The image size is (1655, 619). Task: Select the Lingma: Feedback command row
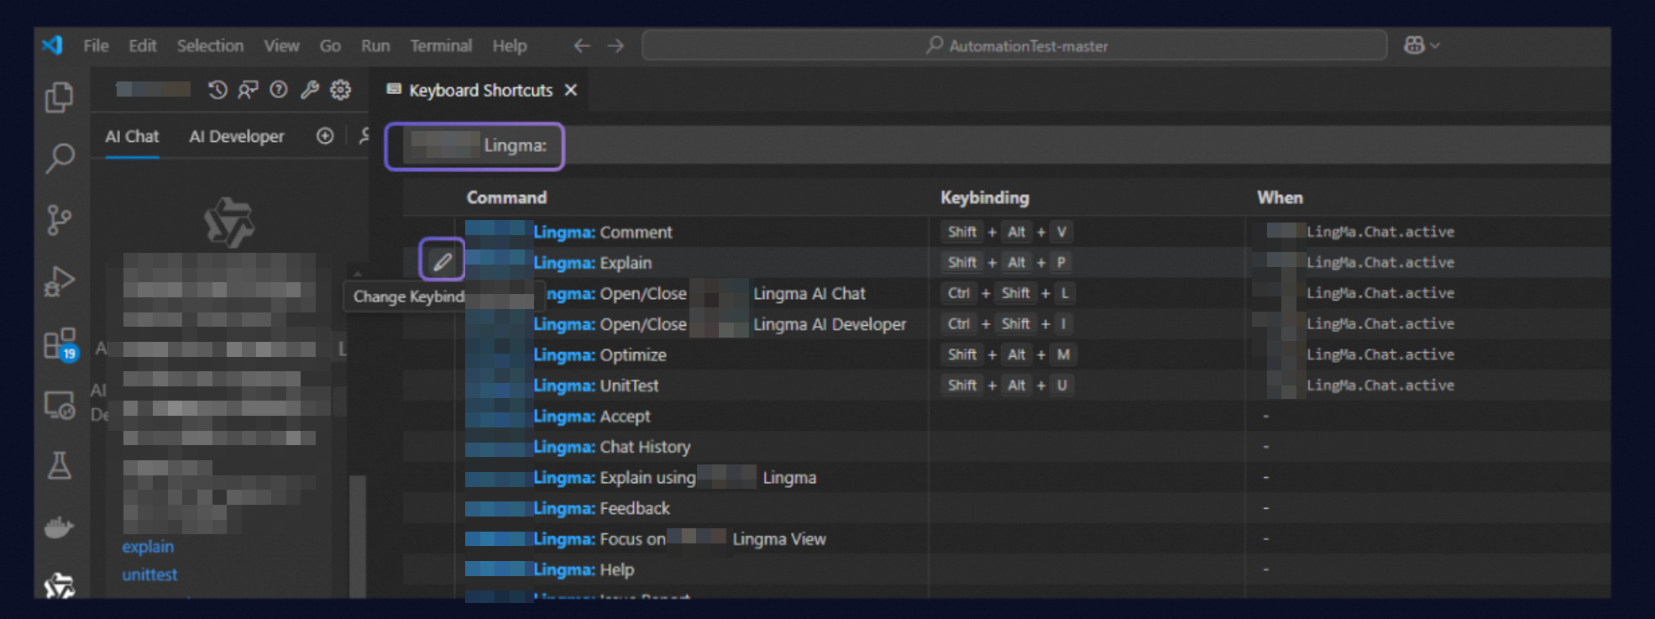(1007, 508)
